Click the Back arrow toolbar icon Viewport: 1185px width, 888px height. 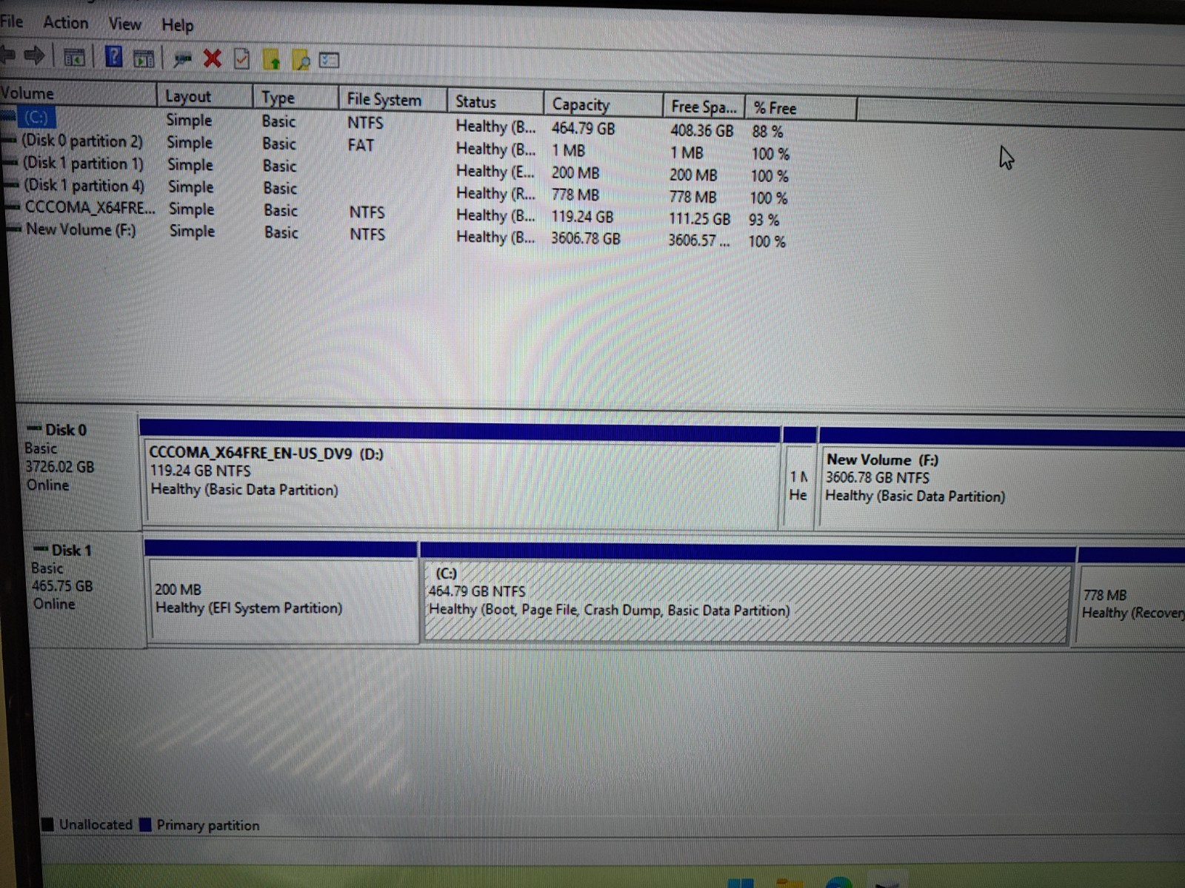pyautogui.click(x=7, y=54)
